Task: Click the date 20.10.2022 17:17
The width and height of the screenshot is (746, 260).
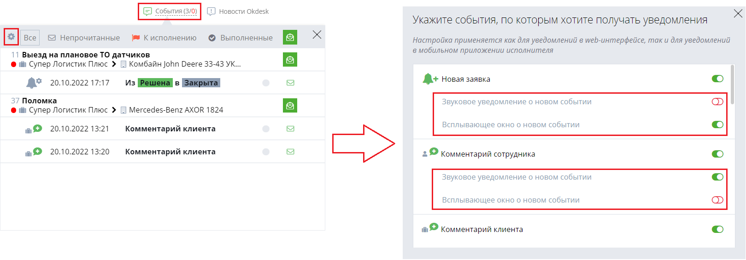Action: [x=80, y=83]
